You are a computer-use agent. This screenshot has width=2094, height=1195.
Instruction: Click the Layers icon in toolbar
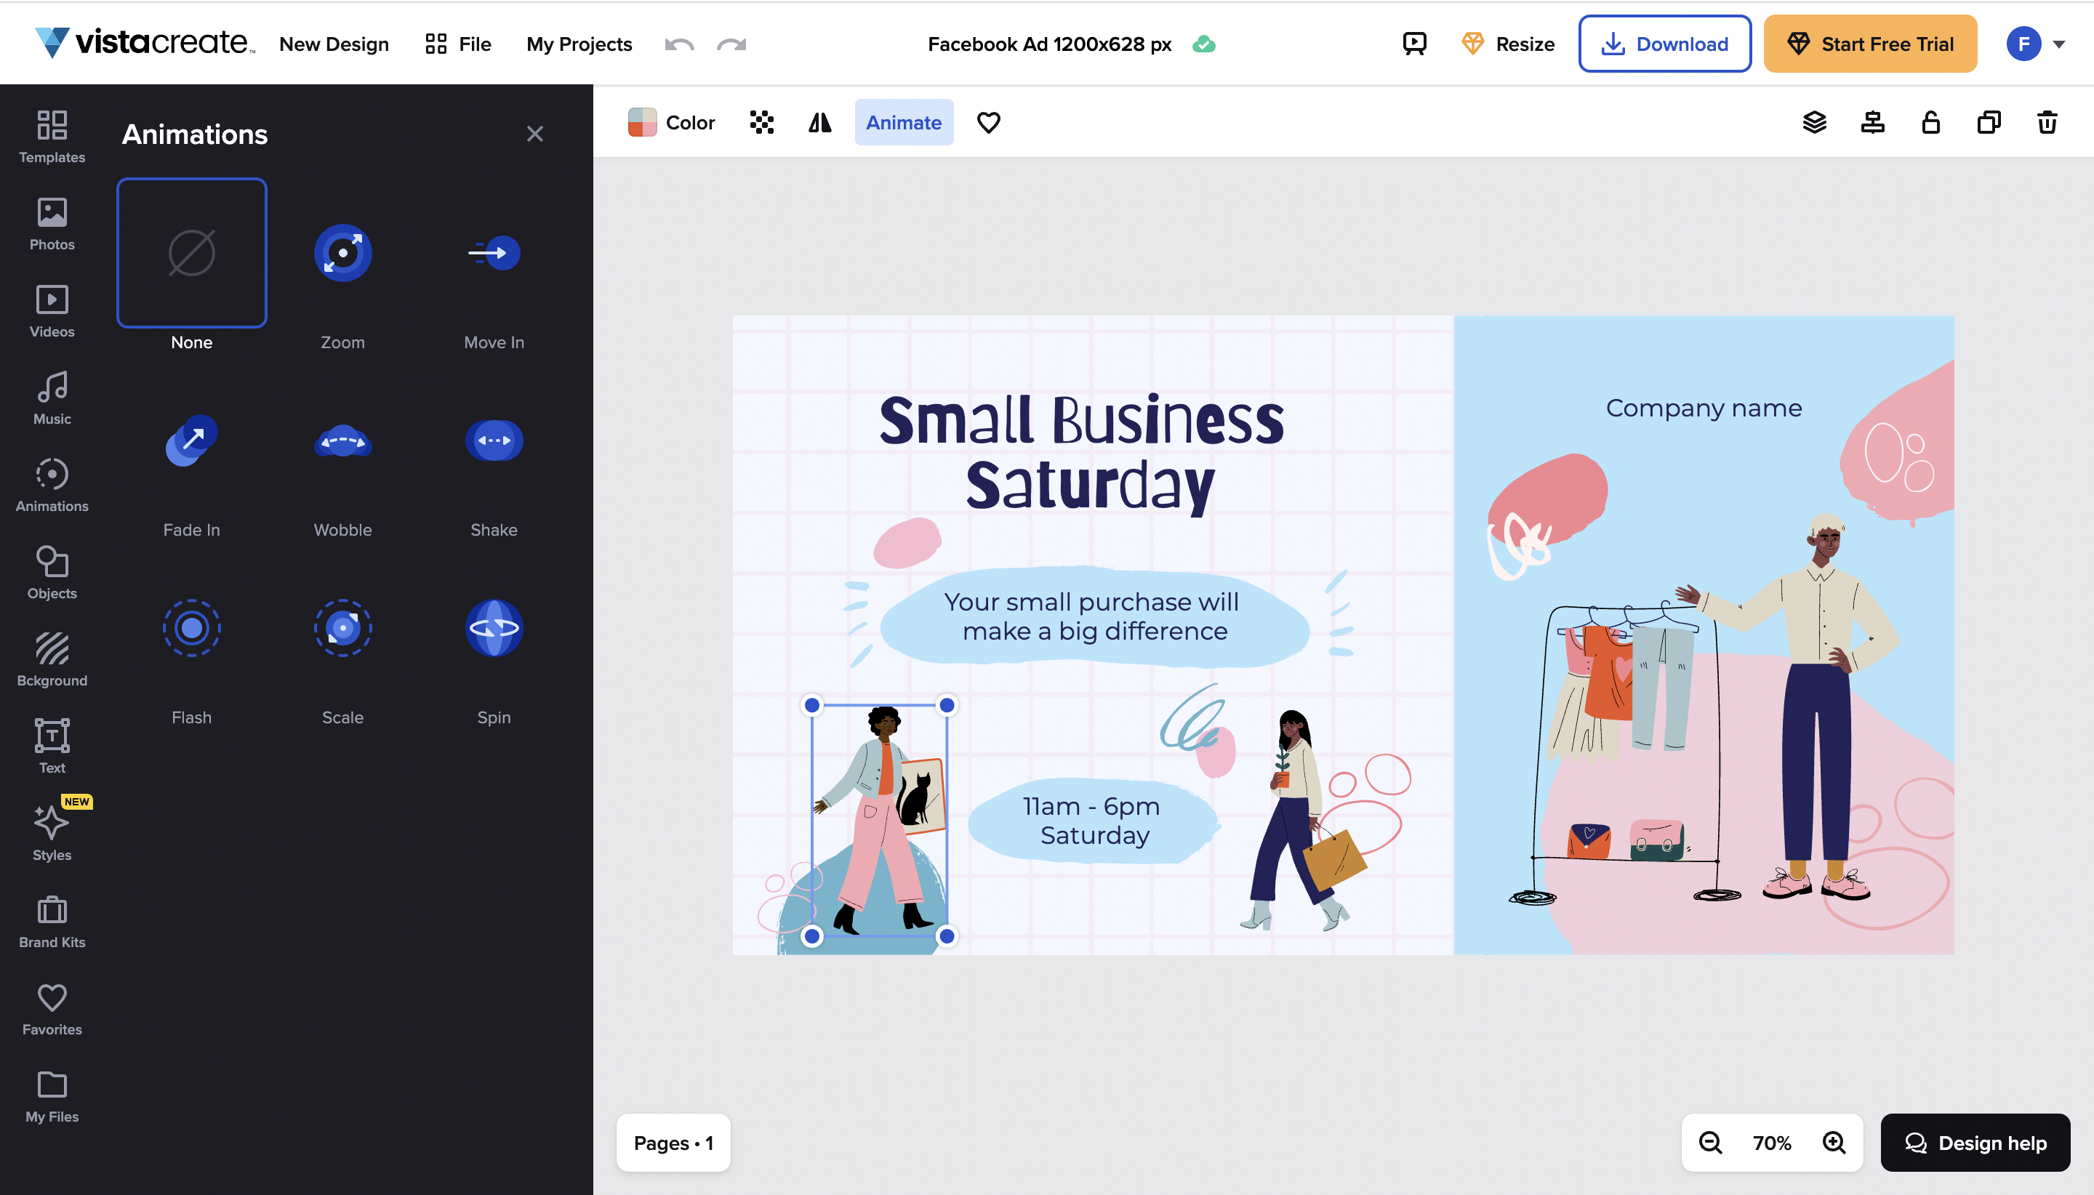pos(1815,121)
